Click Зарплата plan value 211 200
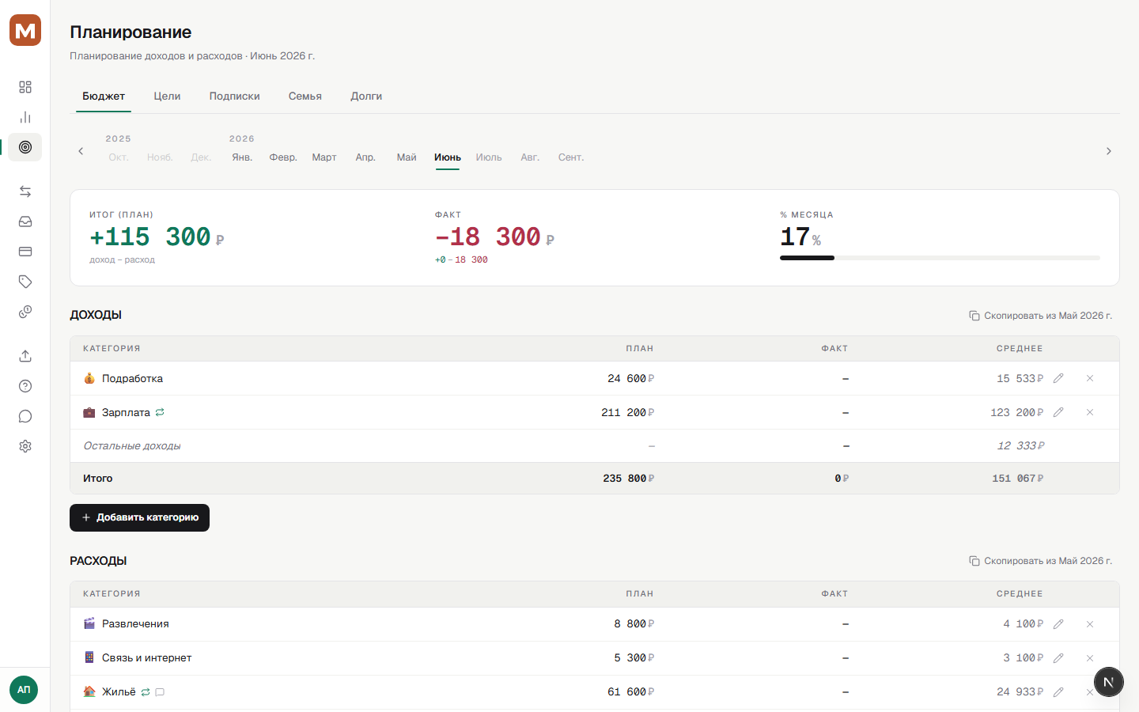 pyautogui.click(x=627, y=413)
